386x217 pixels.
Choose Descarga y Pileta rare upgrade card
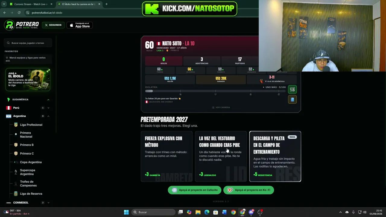coord(275,156)
